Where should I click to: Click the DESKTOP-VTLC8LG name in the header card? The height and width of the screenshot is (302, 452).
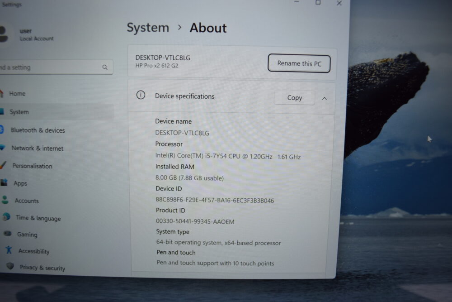tap(163, 58)
